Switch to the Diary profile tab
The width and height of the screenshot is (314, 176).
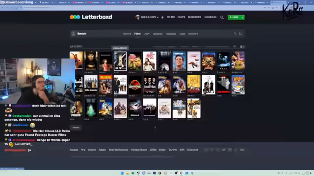coord(147,34)
